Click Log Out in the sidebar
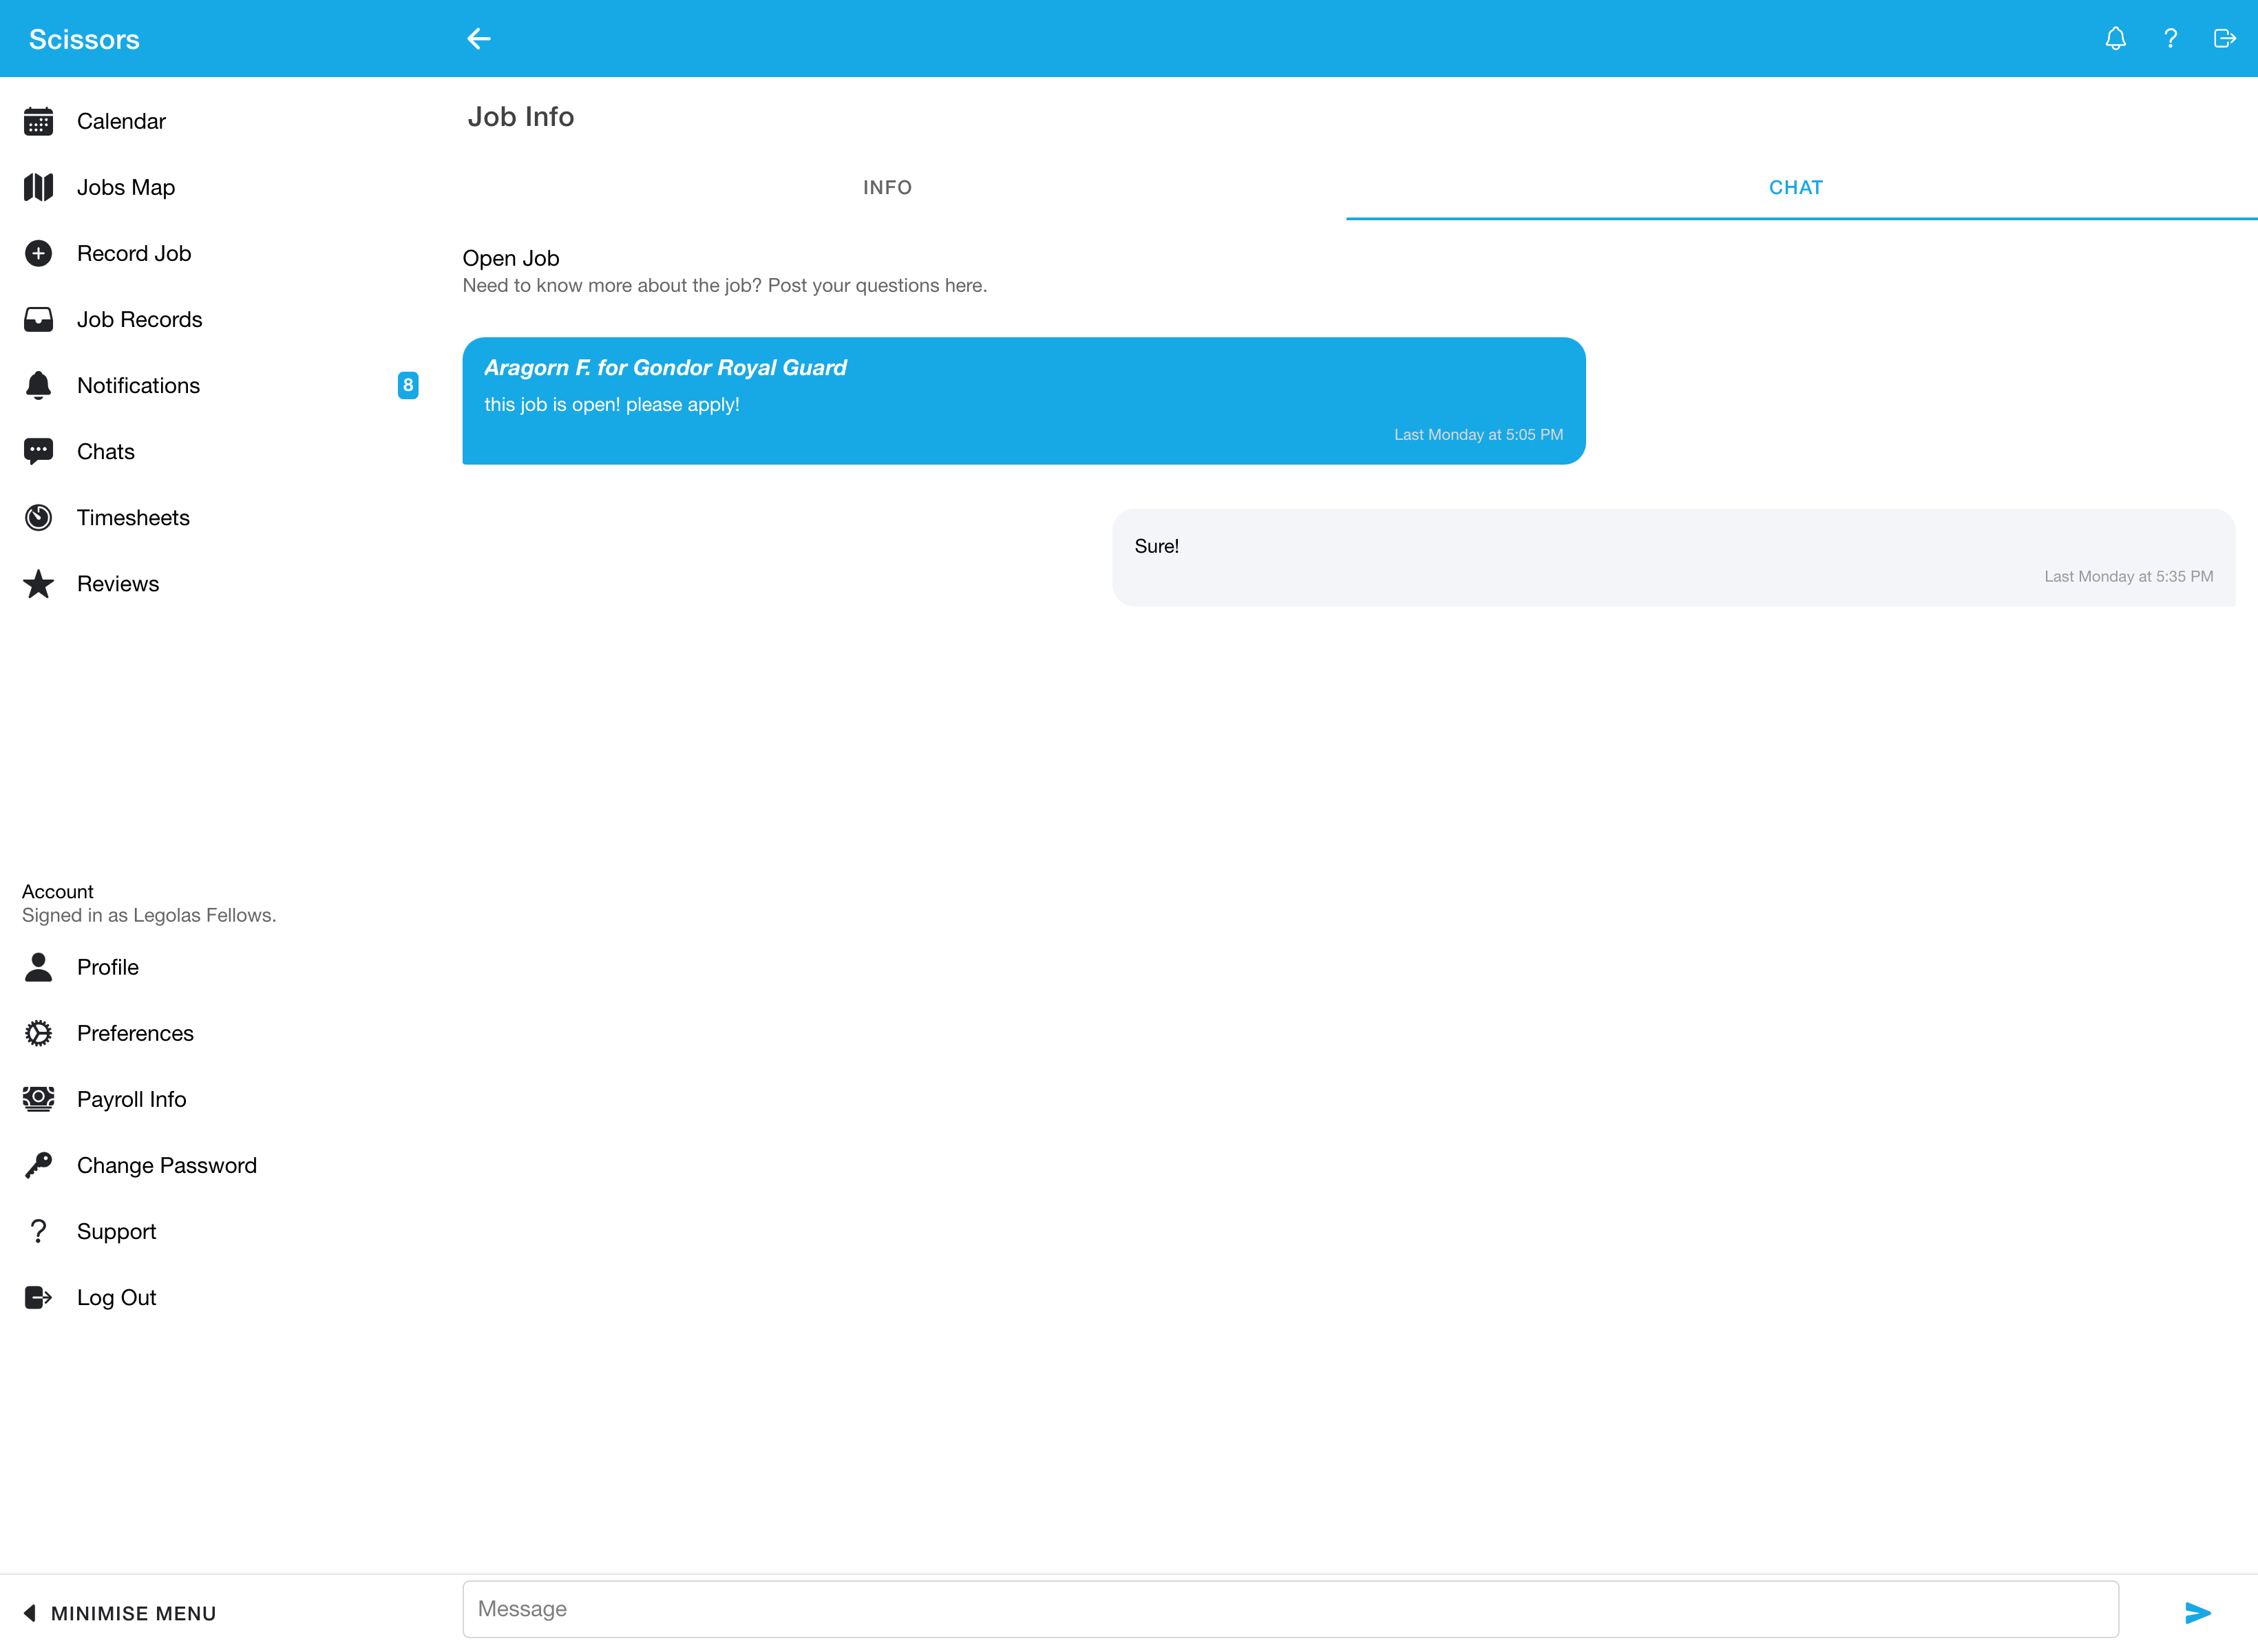The width and height of the screenshot is (2258, 1652). [x=116, y=1297]
